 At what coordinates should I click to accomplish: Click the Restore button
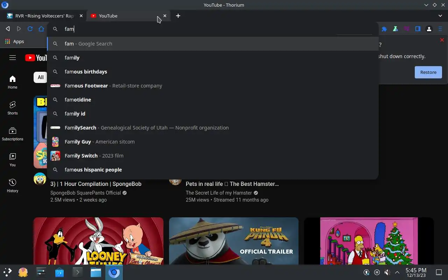428,72
